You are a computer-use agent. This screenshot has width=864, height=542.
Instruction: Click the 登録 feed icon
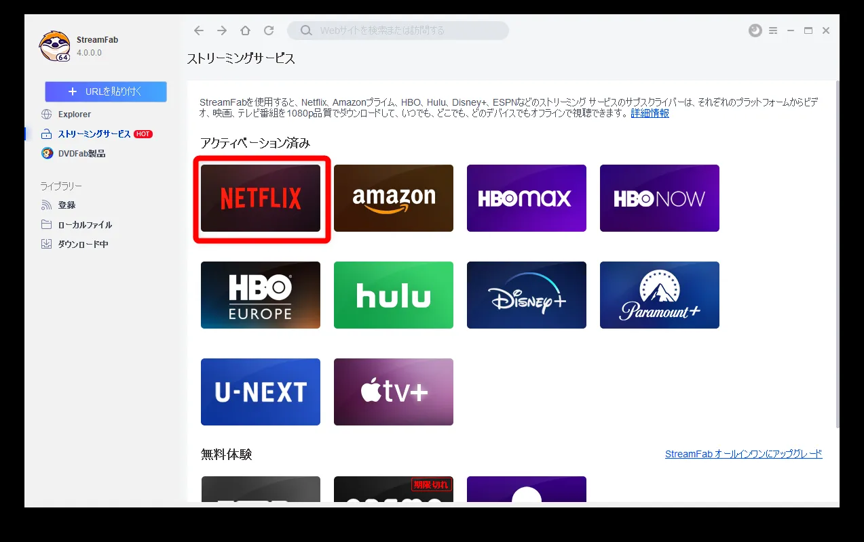coord(46,205)
